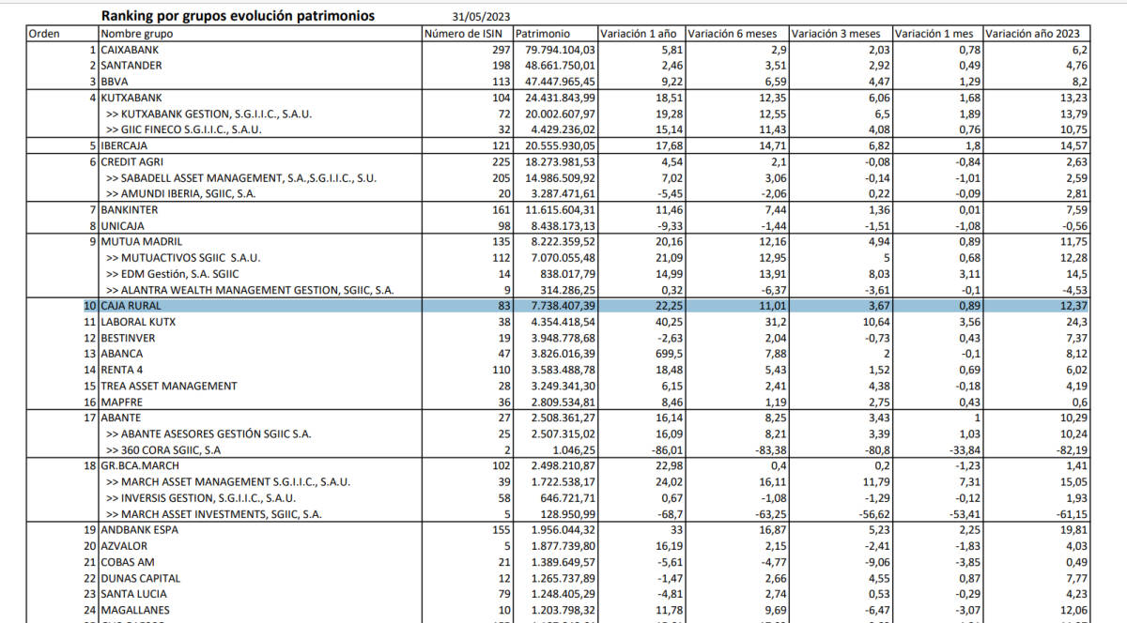Viewport: 1127px width, 623px height.
Task: Select Santander's patrimonio value 48.661.750,01
Action: [561, 66]
